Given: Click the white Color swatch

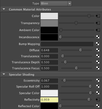Looking at the screenshot, I should (49, 16).
